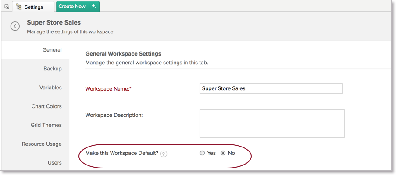The height and width of the screenshot is (175, 396).
Task: Click the General Workspace Settings heading
Action: pos(123,54)
